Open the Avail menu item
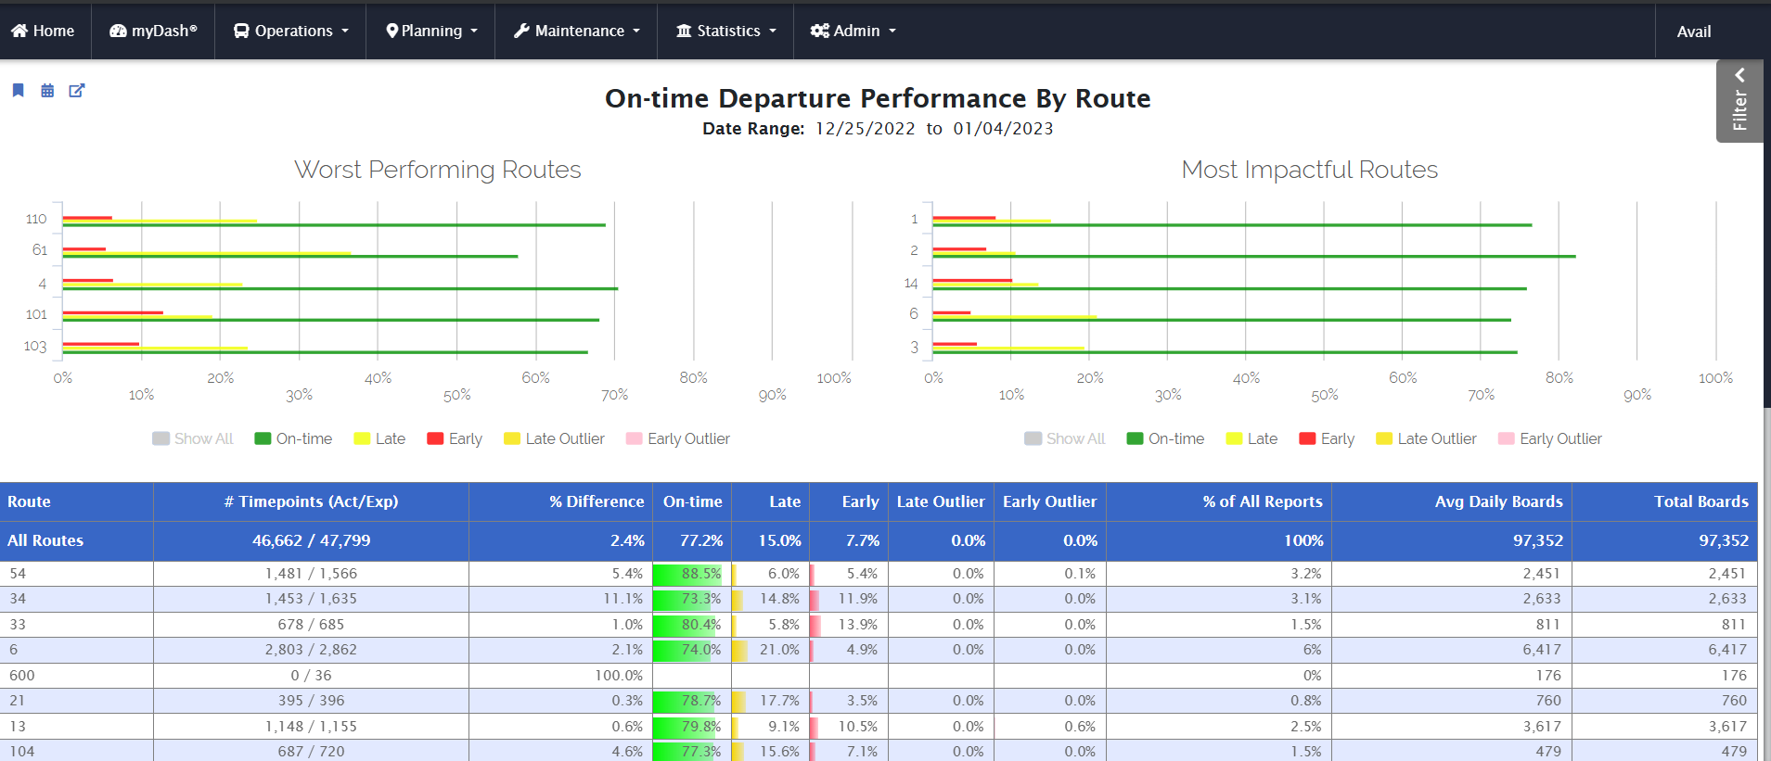This screenshot has width=1771, height=761. 1693,32
